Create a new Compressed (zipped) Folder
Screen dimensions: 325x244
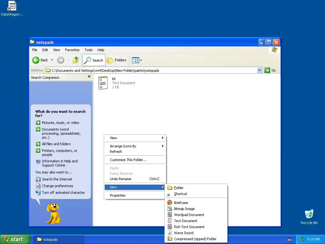coord(196,239)
